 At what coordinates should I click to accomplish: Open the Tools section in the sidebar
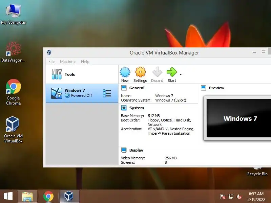tap(82, 74)
